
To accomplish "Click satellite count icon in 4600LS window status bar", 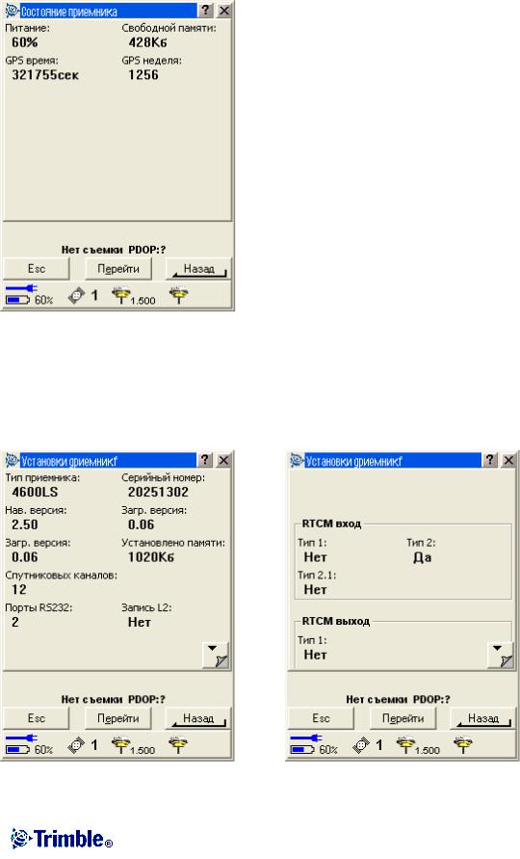I will (77, 746).
